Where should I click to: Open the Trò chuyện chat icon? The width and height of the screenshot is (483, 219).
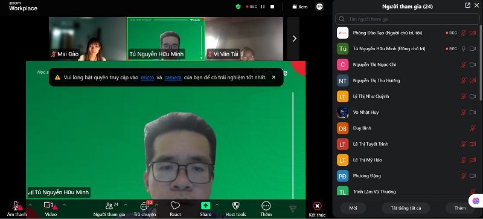[x=144, y=206]
